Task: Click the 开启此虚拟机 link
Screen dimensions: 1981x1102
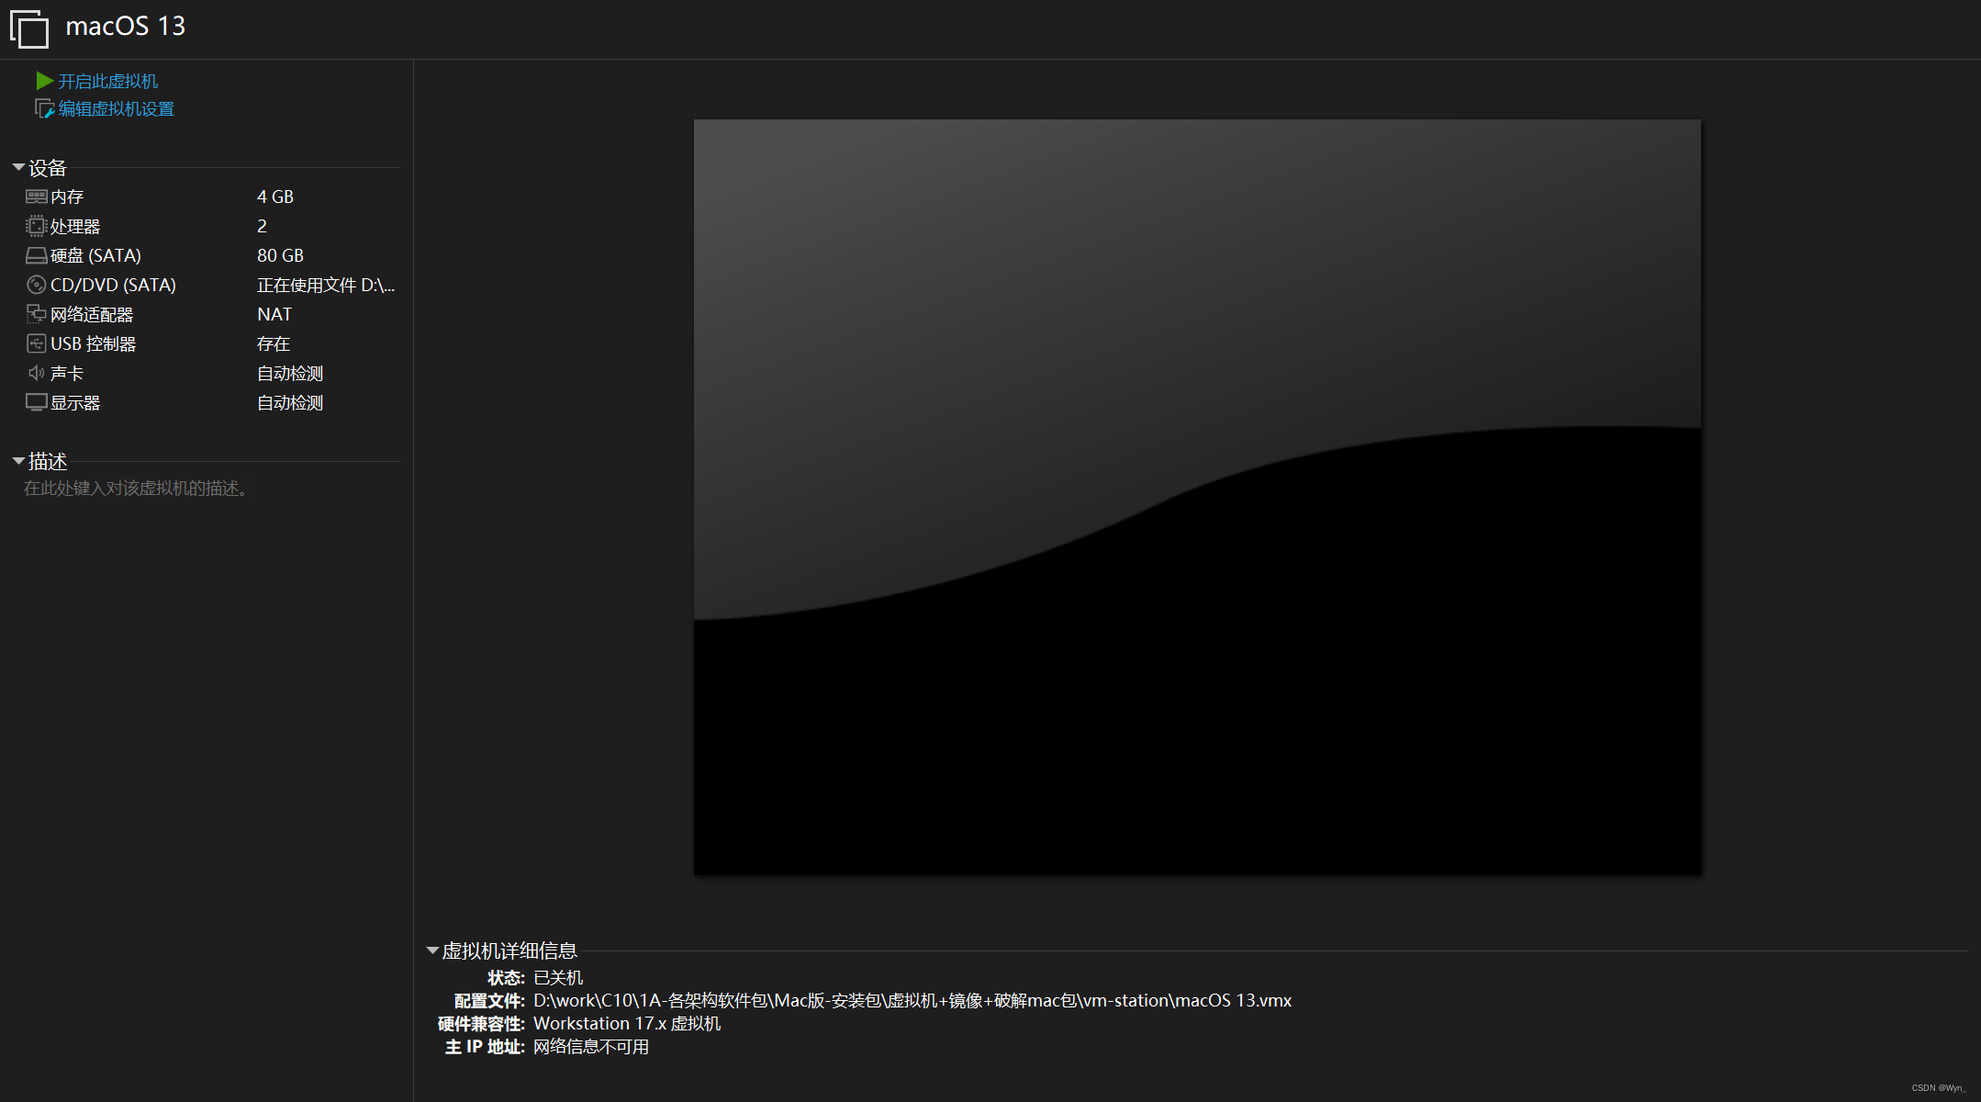Action: point(108,82)
